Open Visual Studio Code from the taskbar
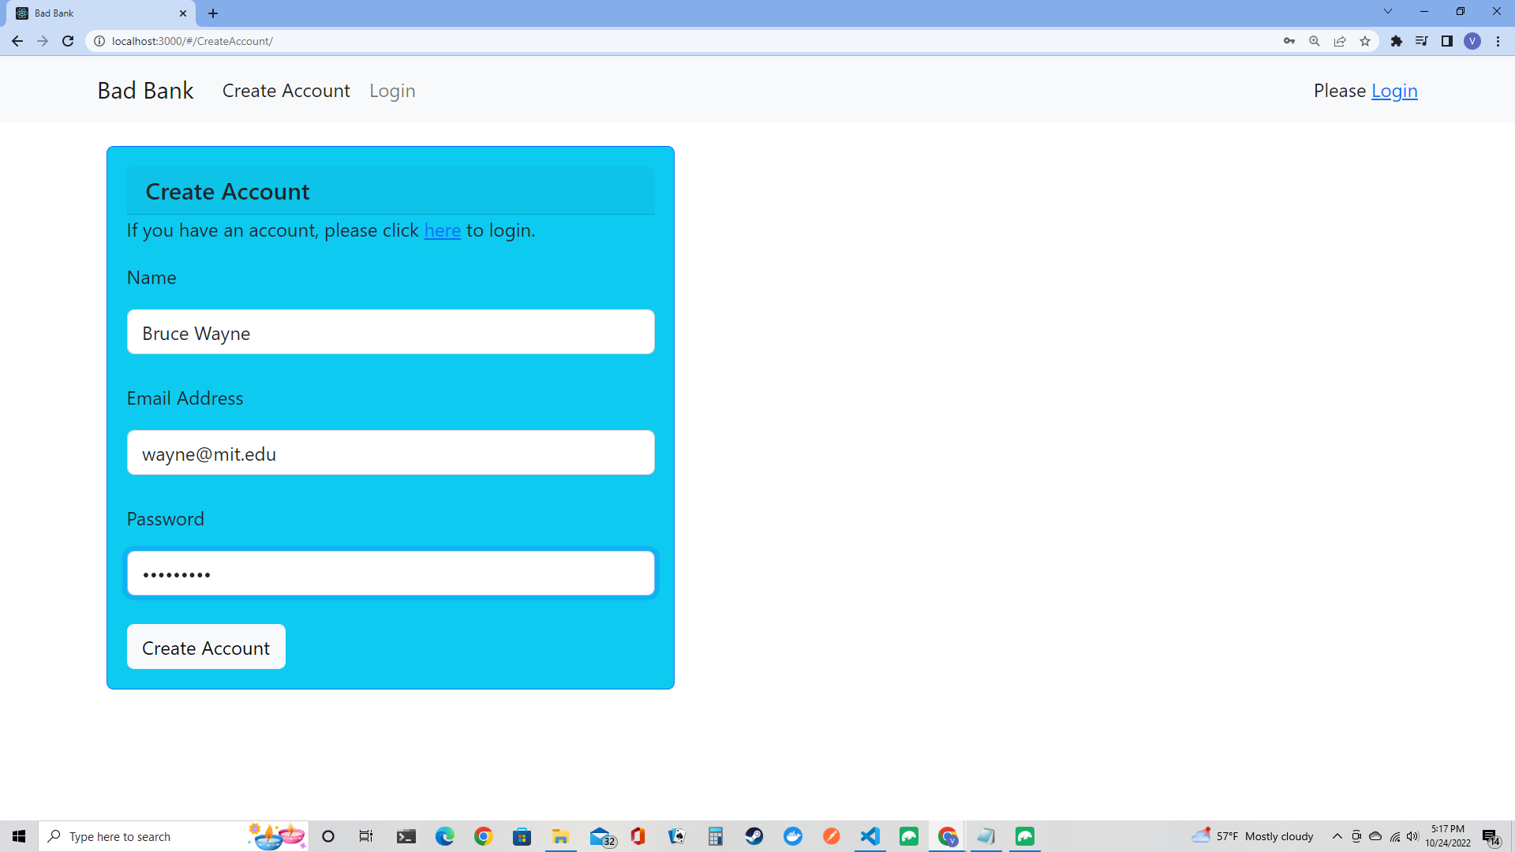1515x852 pixels. pyautogui.click(x=870, y=836)
